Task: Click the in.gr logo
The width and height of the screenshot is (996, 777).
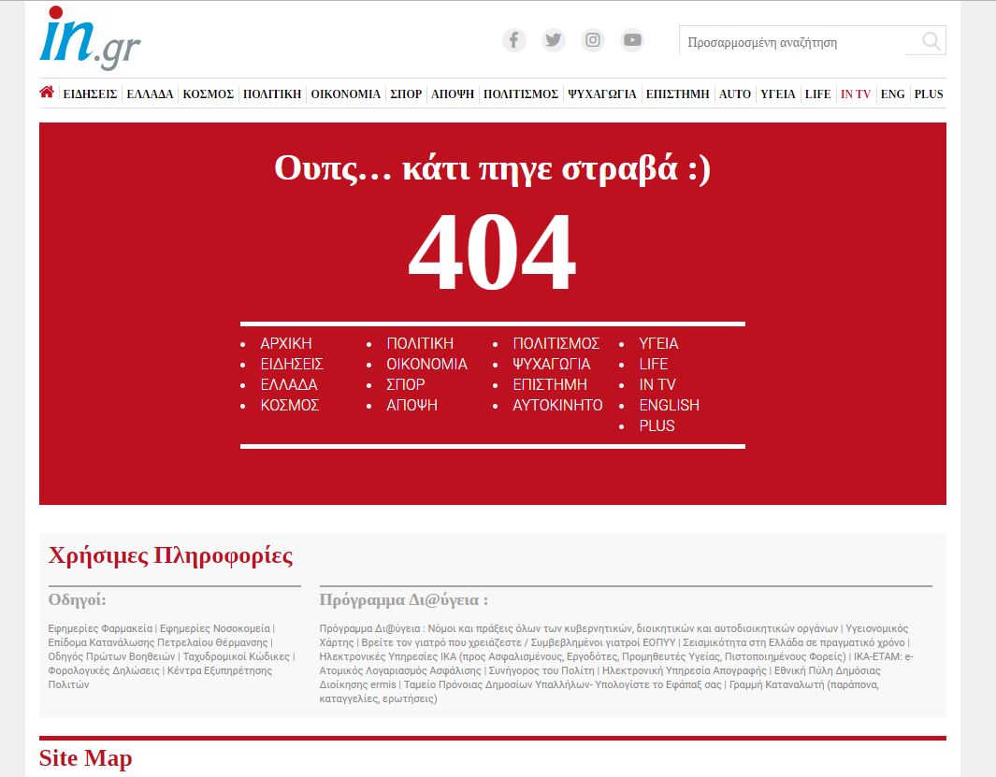Action: [x=90, y=38]
